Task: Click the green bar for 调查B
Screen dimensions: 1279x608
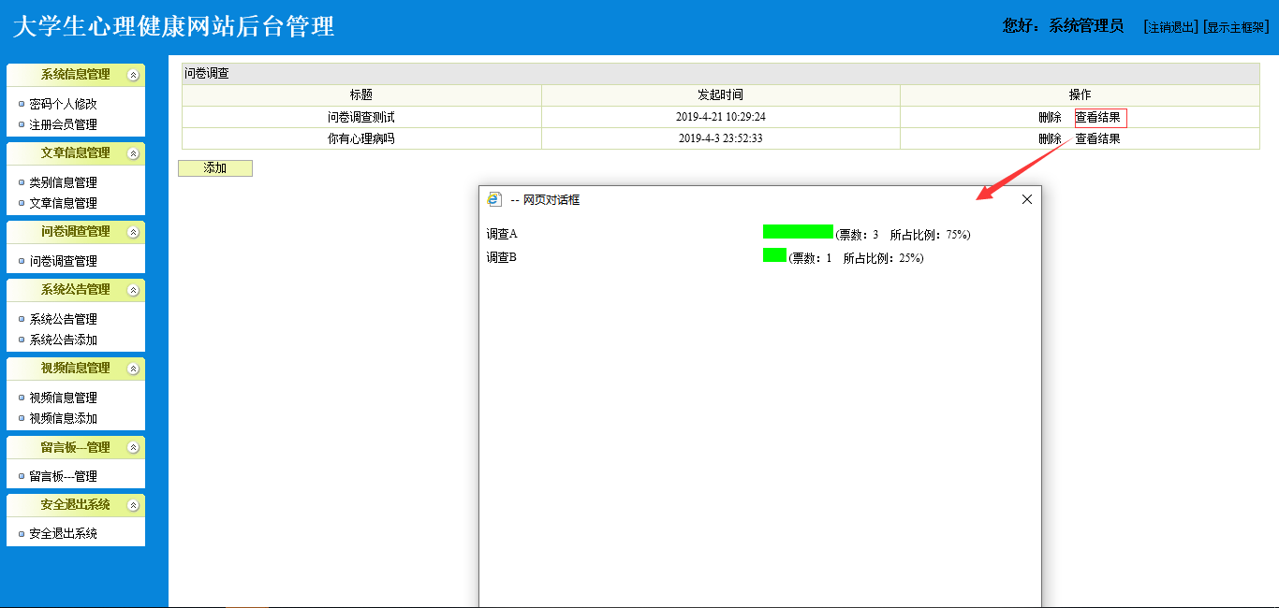Action: pos(774,255)
